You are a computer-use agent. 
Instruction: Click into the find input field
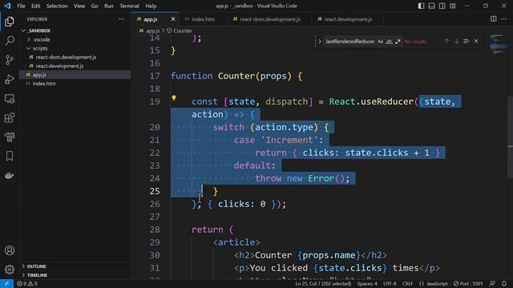click(350, 42)
